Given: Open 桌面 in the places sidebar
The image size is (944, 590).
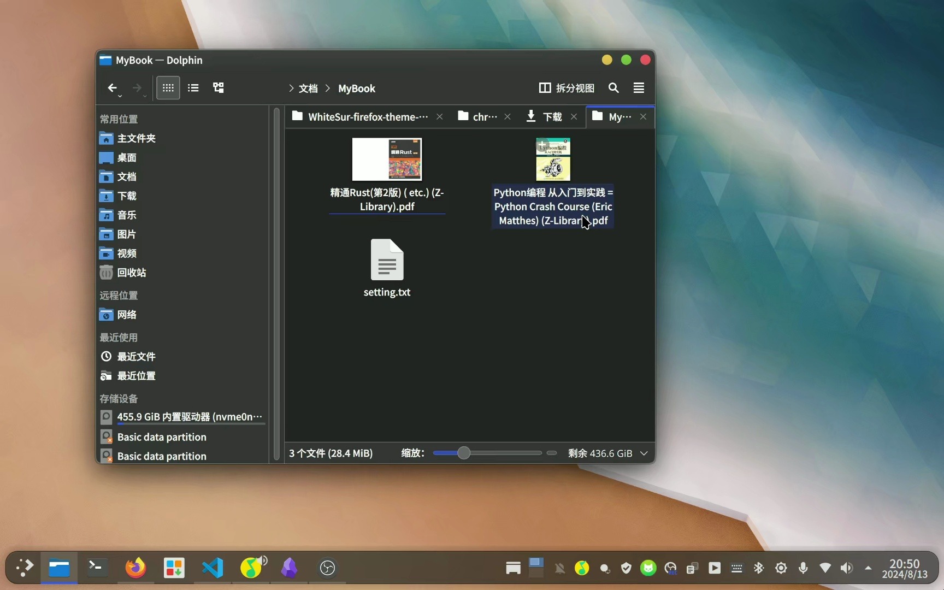Looking at the screenshot, I should [x=182, y=157].
